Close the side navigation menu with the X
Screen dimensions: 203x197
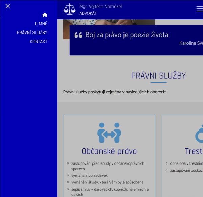click(8, 6)
